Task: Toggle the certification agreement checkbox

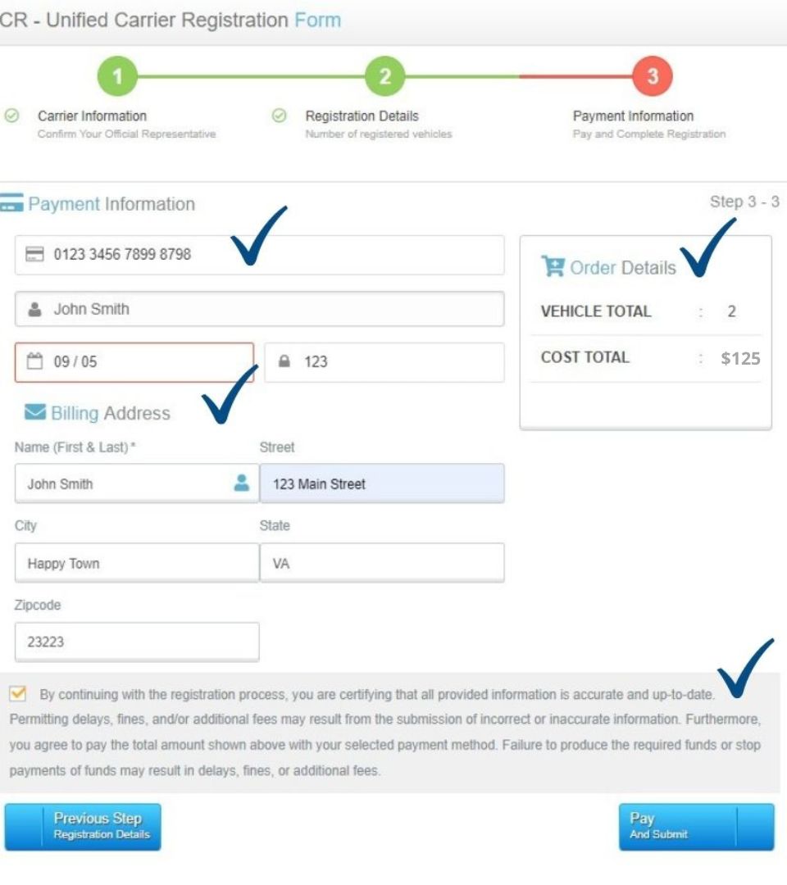Action: [x=17, y=693]
